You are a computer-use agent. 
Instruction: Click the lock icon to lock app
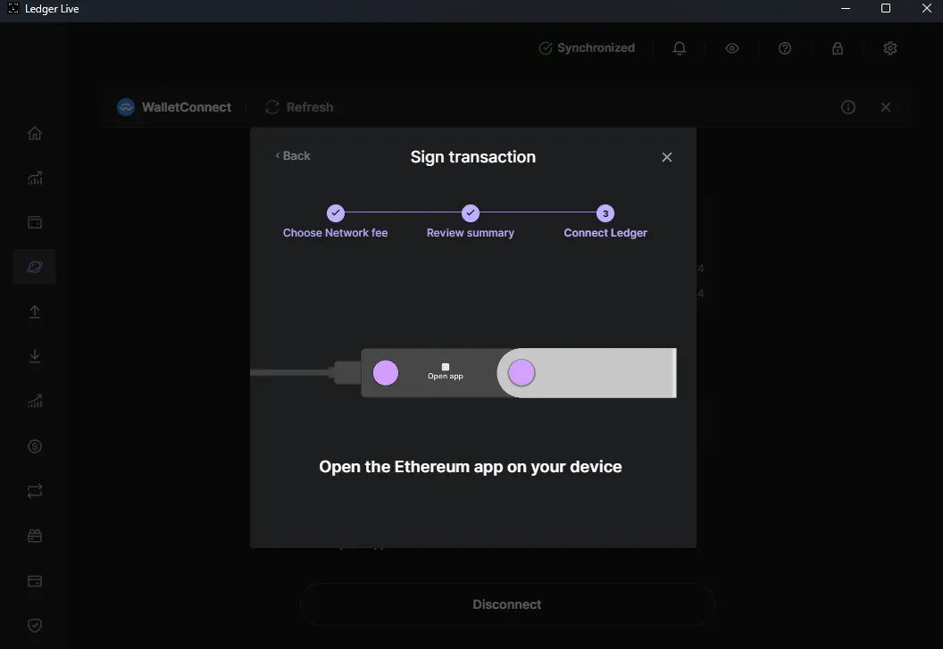pos(837,48)
